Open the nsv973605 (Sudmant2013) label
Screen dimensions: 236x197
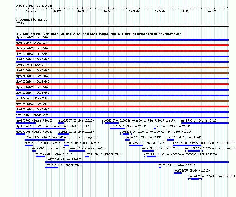click(192, 171)
